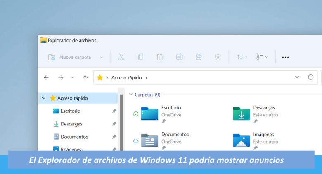The image size is (322, 174).
Task: Click the Refresh icon beside address bar
Action: tap(310, 77)
